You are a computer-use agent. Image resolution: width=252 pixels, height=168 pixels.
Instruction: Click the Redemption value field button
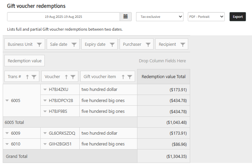pyautogui.click(x=25, y=61)
